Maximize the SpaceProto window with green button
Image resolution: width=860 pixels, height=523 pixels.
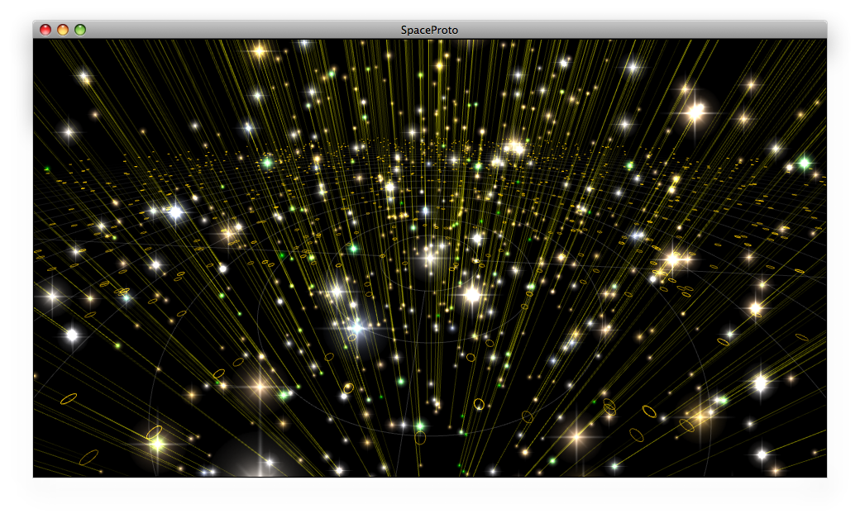[x=80, y=30]
